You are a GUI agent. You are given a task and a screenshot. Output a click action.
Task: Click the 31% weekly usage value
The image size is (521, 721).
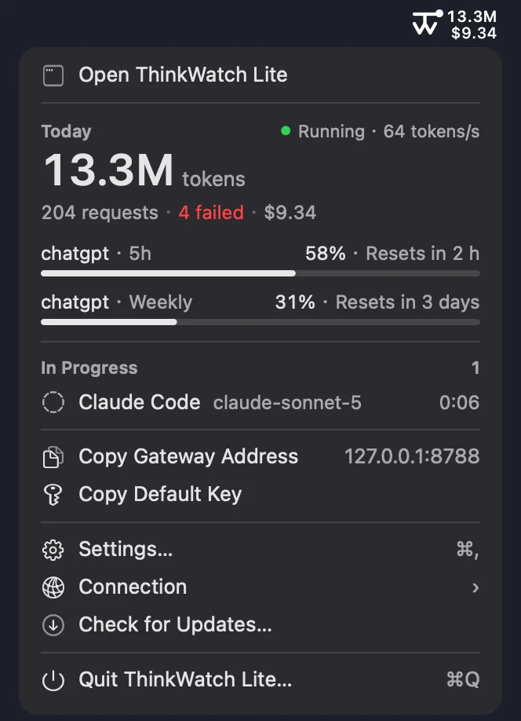(295, 302)
